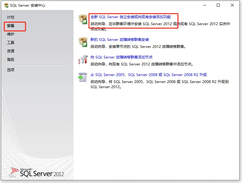Click the SQL Server 安装中心 title bar icon

(6, 5)
